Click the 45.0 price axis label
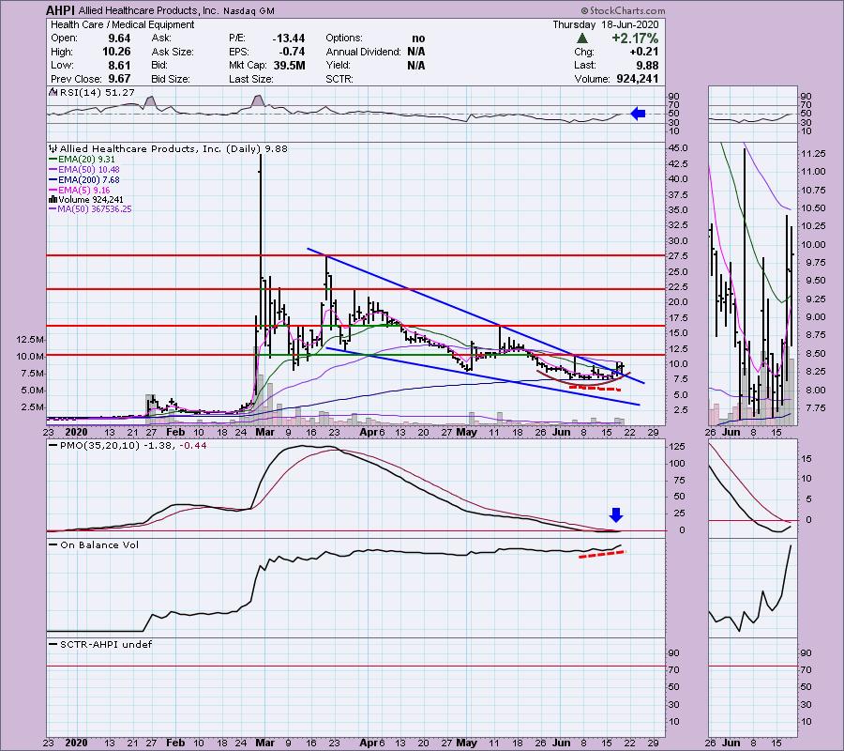Image resolution: width=844 pixels, height=751 pixels. 678,148
